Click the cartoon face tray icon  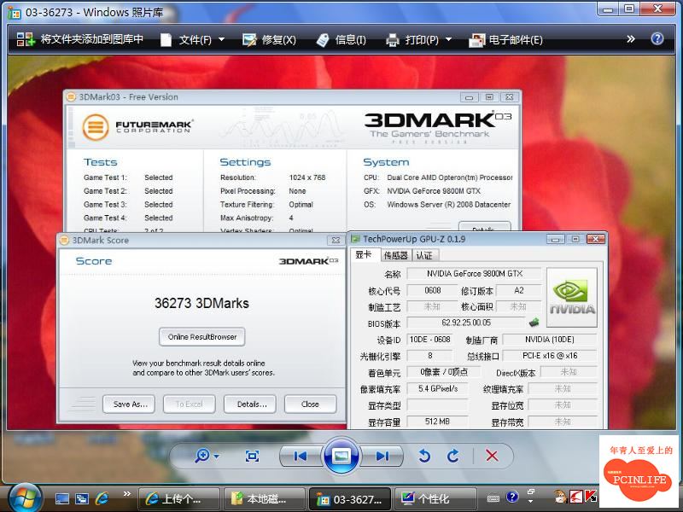tap(560, 497)
